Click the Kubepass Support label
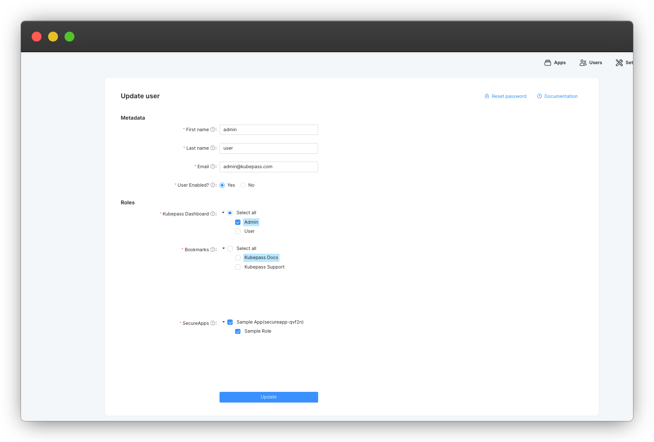The image size is (654, 442). pyautogui.click(x=264, y=267)
